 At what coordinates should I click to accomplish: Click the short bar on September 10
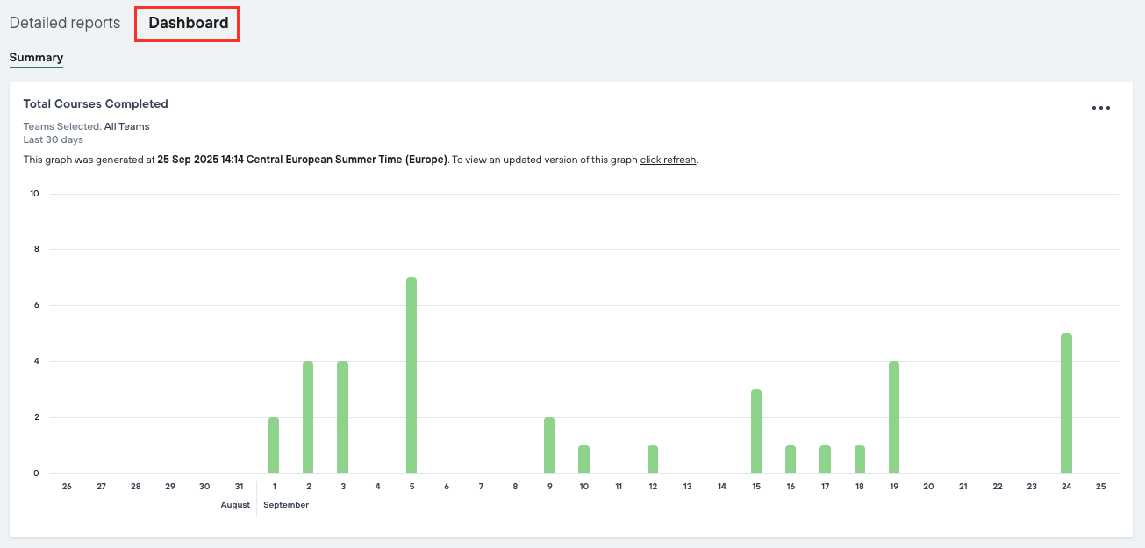[583, 459]
